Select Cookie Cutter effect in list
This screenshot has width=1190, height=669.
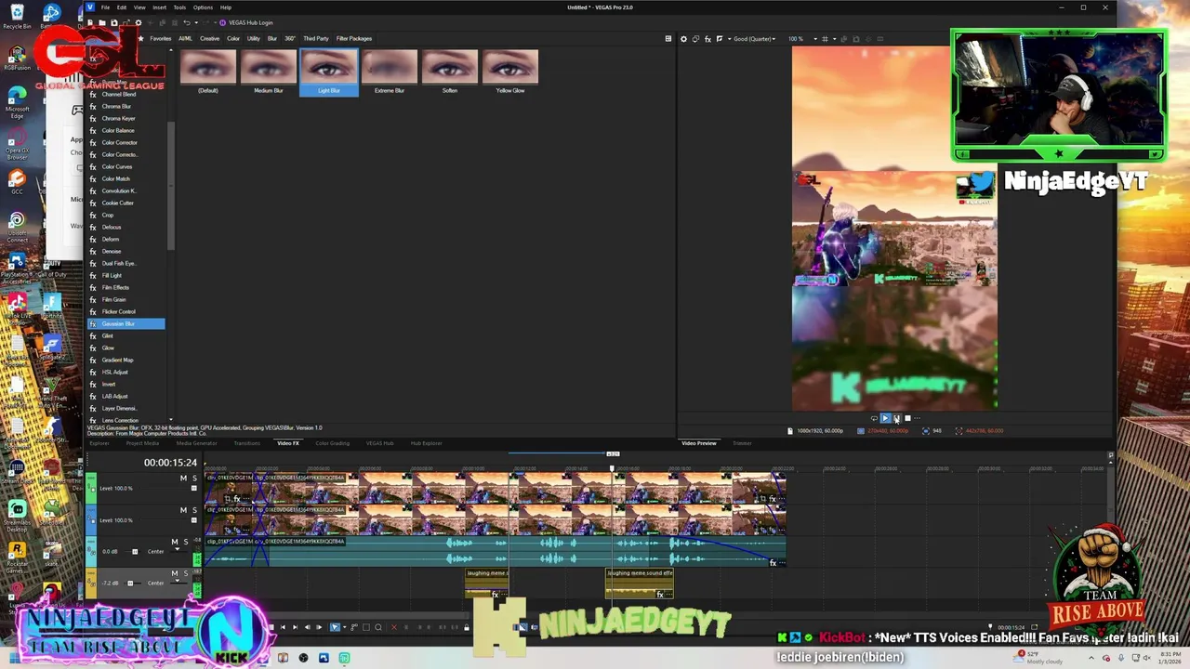118,203
